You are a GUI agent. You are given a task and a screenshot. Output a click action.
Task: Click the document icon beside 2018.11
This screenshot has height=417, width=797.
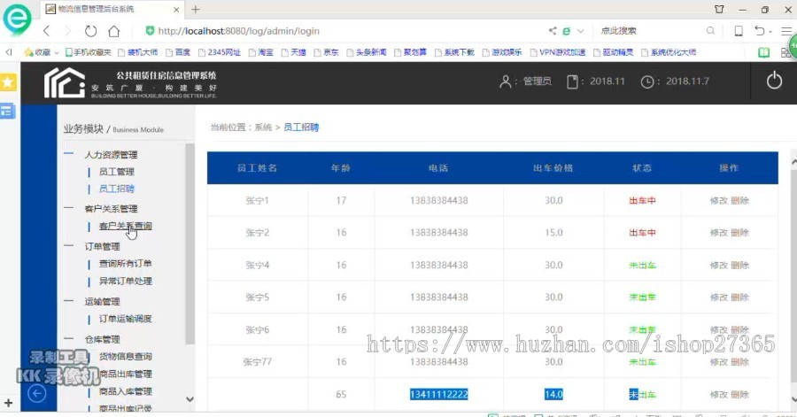pyautogui.click(x=572, y=81)
